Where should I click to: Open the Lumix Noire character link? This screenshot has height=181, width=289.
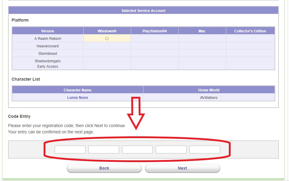pyautogui.click(x=78, y=98)
